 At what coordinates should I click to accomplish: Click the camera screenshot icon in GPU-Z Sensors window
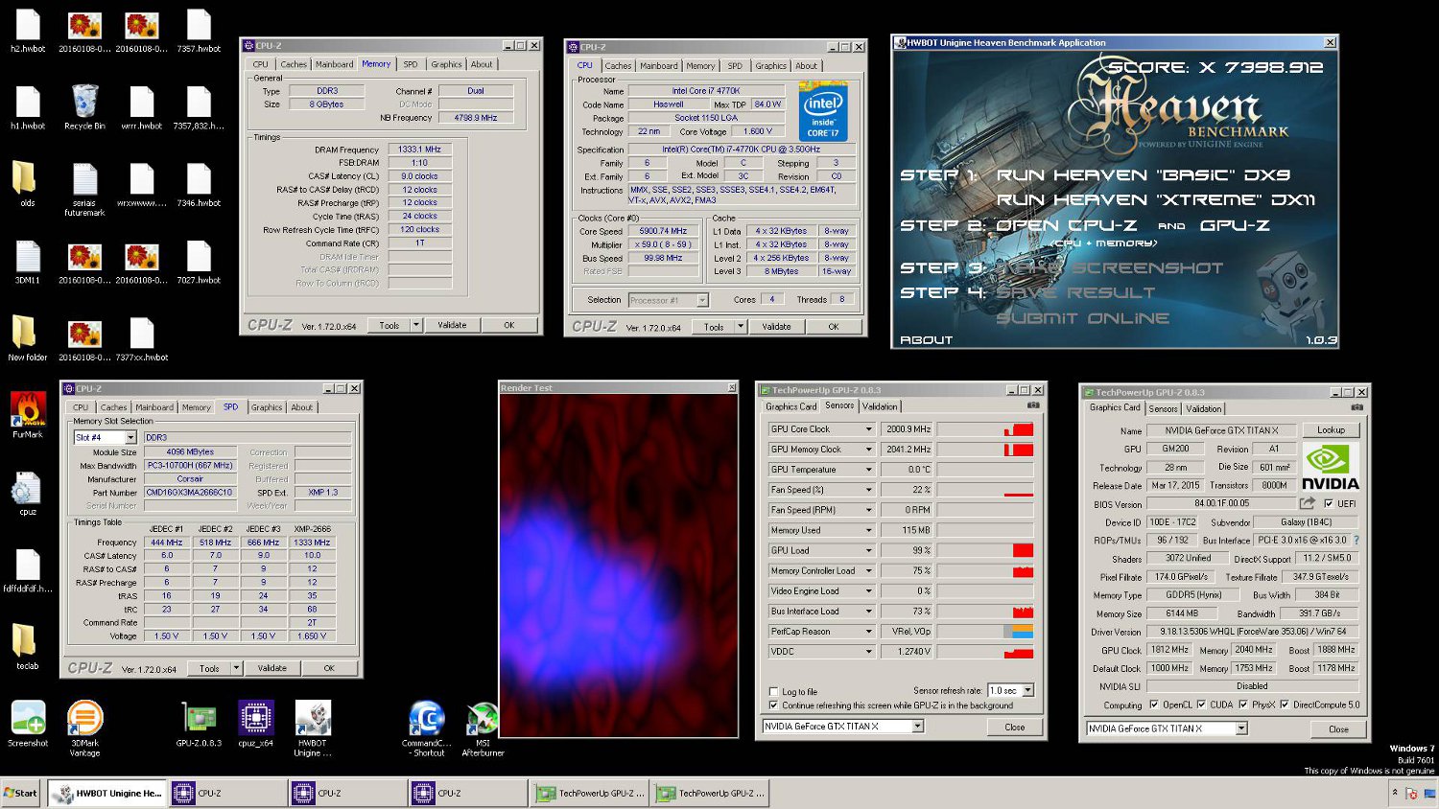click(1033, 405)
